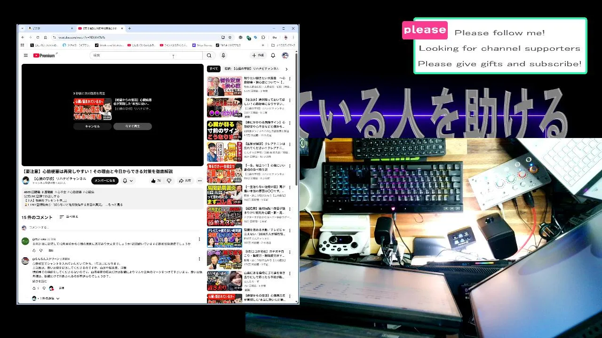This screenshot has width=602, height=338.
Task: Like the video with thumbs-up 76
Action: (156, 181)
